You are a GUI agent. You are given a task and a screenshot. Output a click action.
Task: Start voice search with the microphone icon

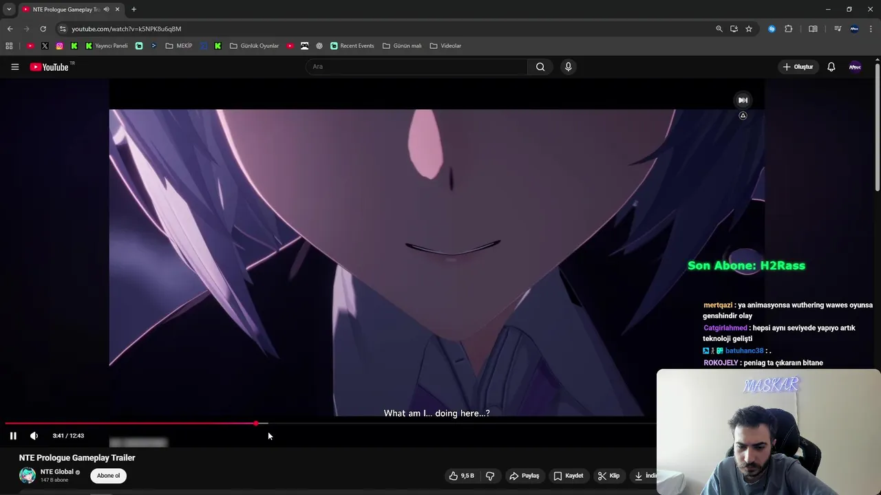(568, 67)
